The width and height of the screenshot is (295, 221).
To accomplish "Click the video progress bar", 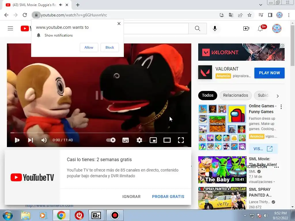I will tap(99, 133).
